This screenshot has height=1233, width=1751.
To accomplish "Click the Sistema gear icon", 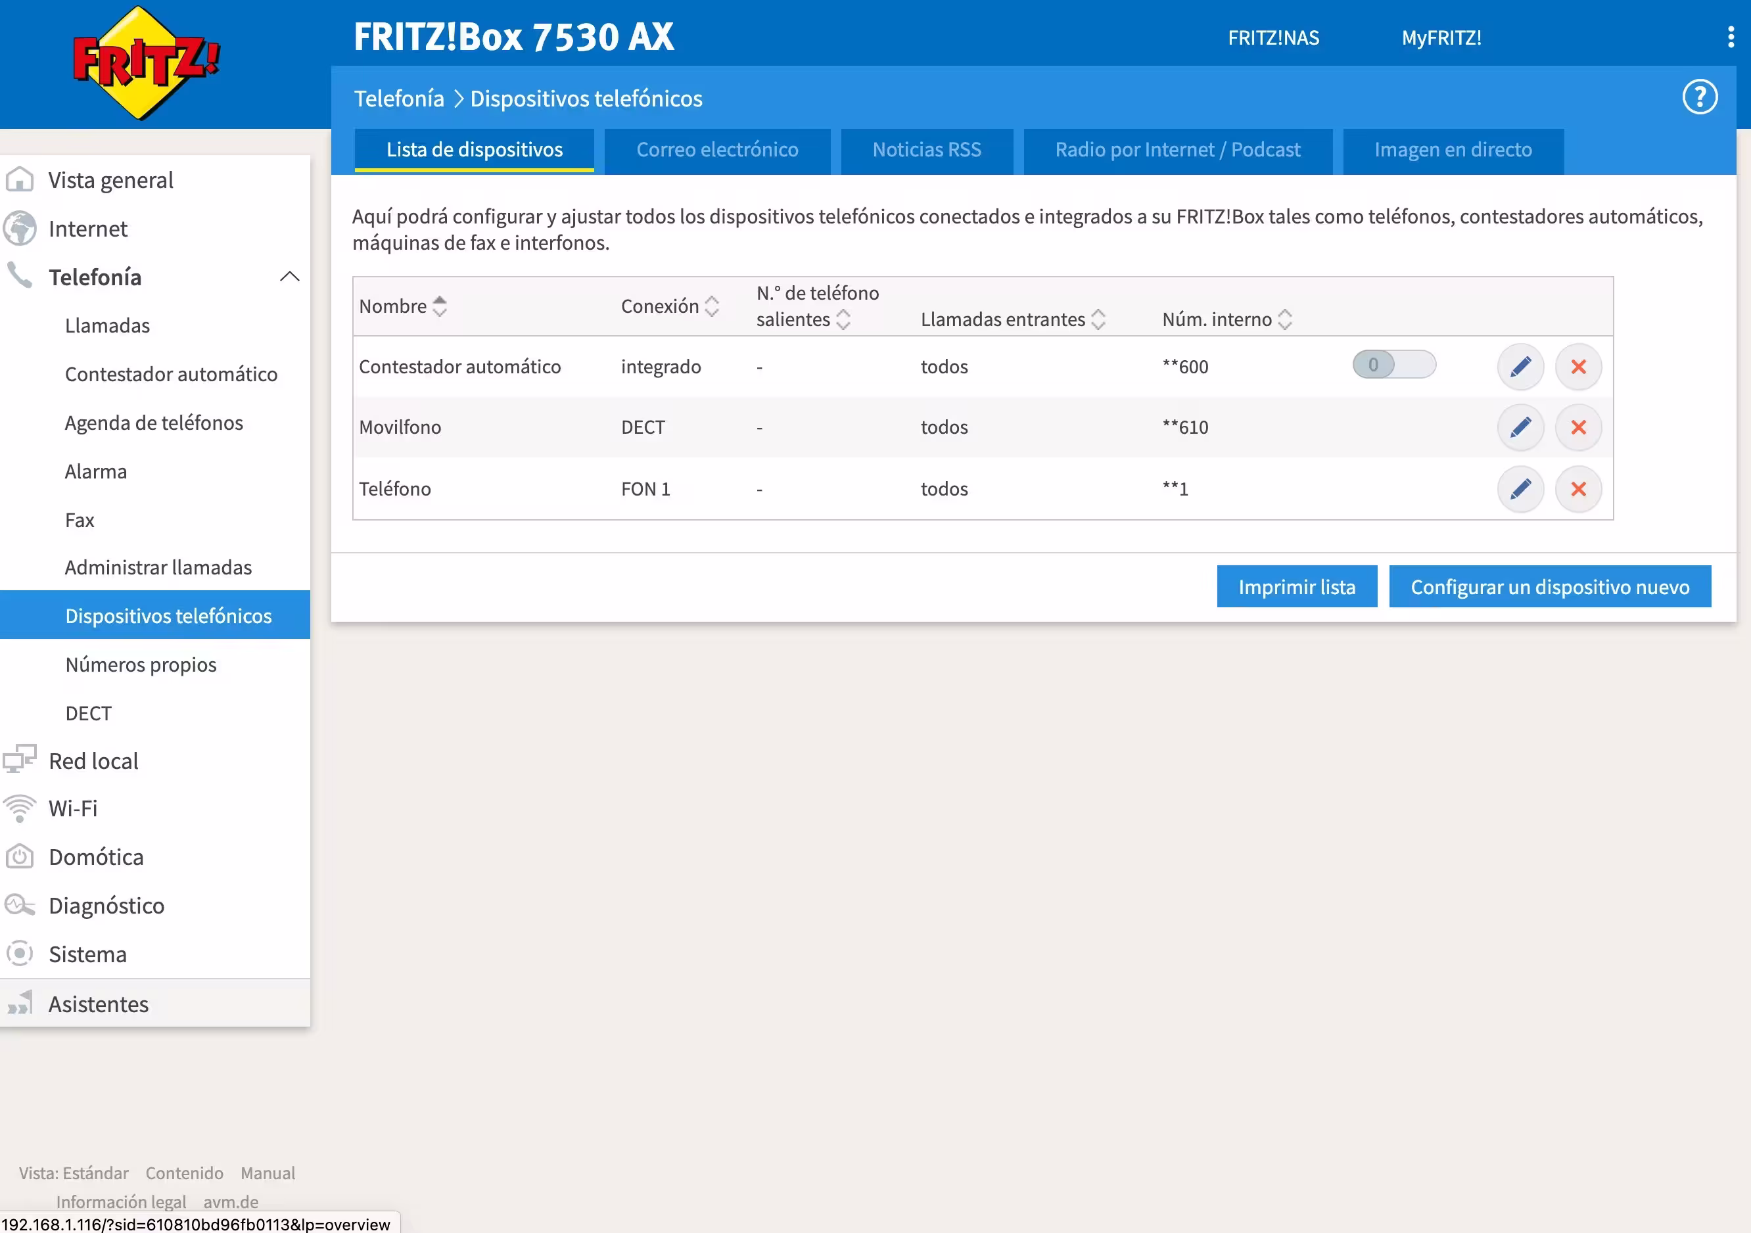I will pos(20,953).
